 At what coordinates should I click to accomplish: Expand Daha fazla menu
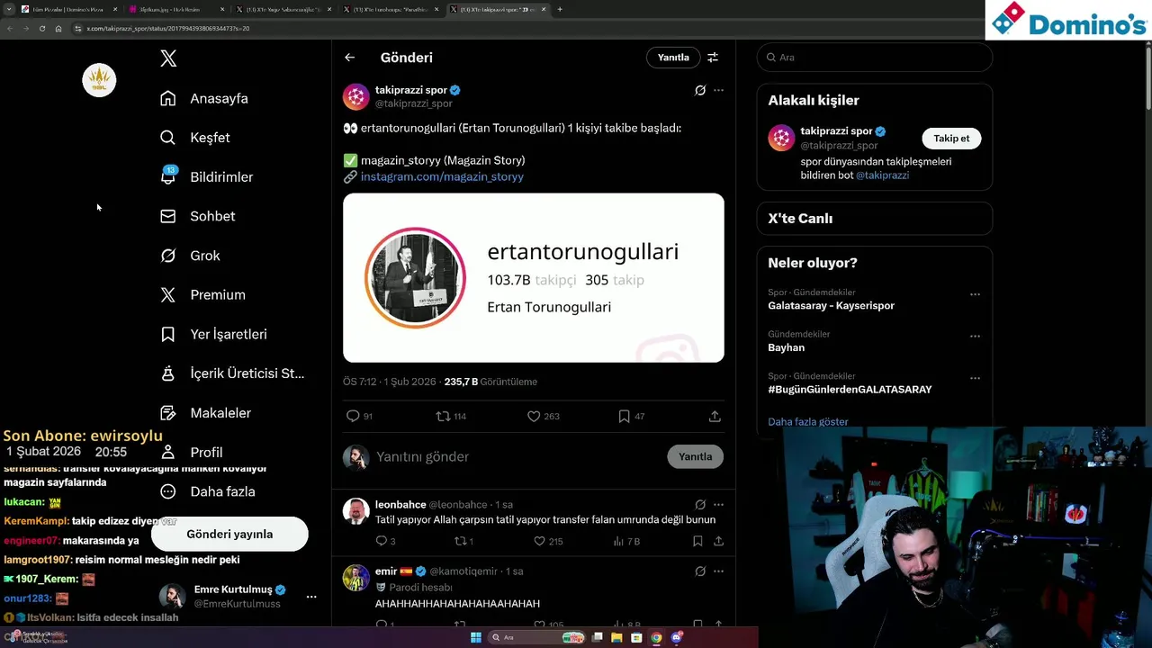(208, 491)
